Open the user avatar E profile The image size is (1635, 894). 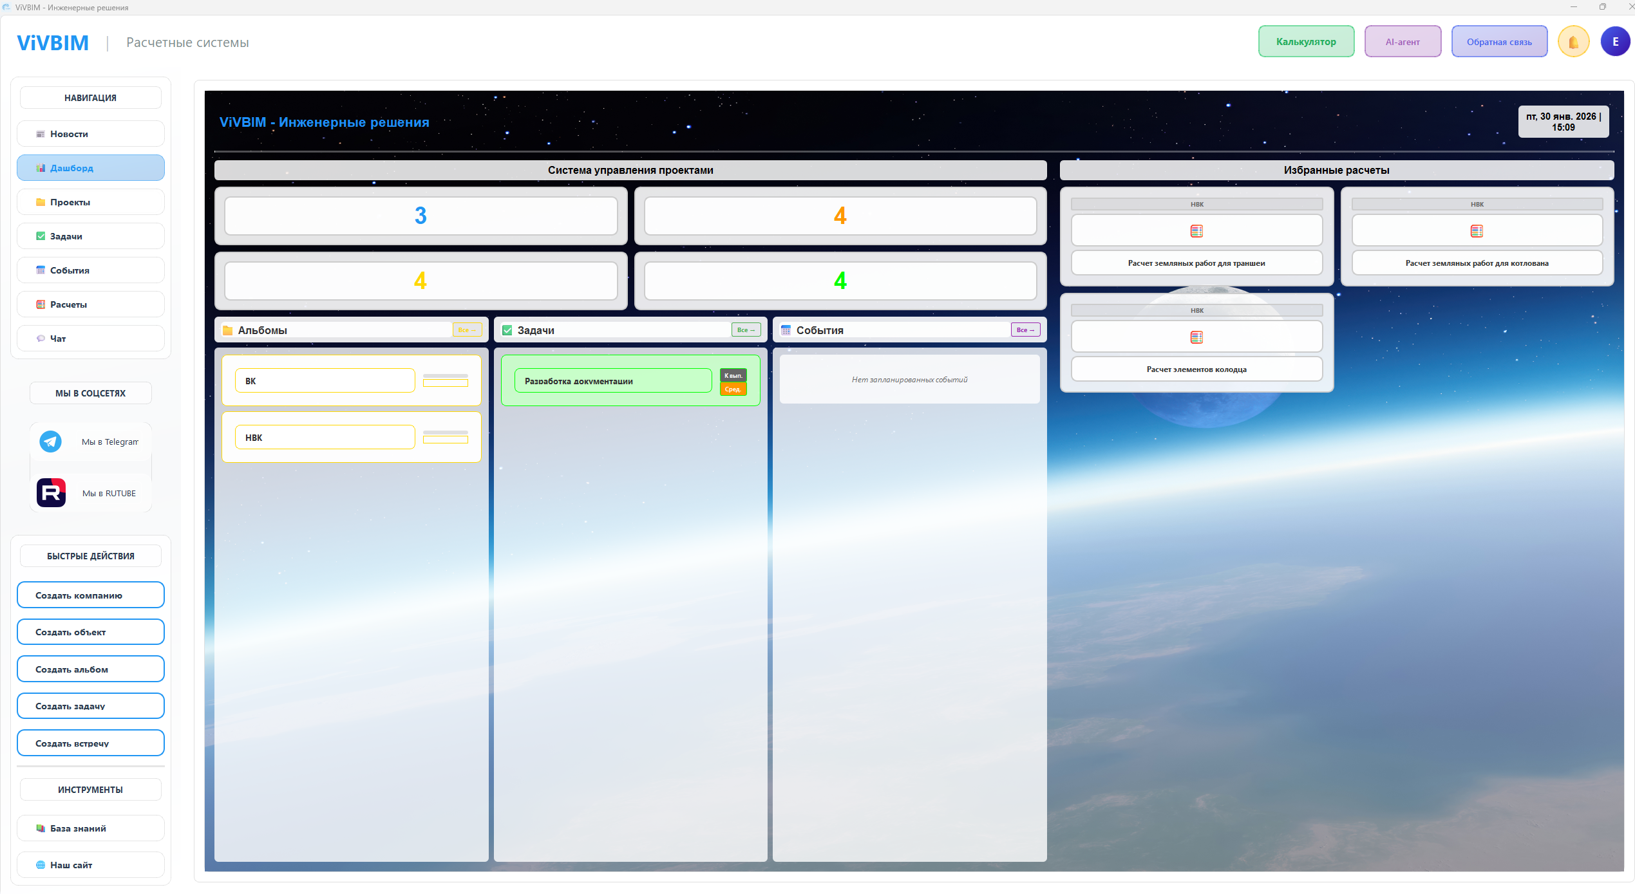[x=1615, y=42]
